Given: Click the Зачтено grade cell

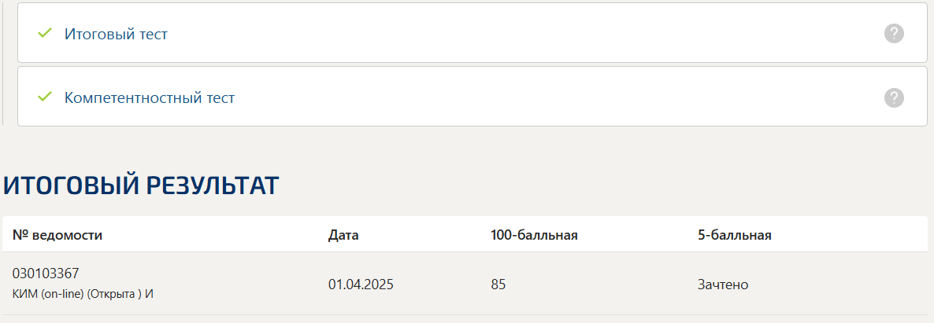Looking at the screenshot, I should 722,284.
